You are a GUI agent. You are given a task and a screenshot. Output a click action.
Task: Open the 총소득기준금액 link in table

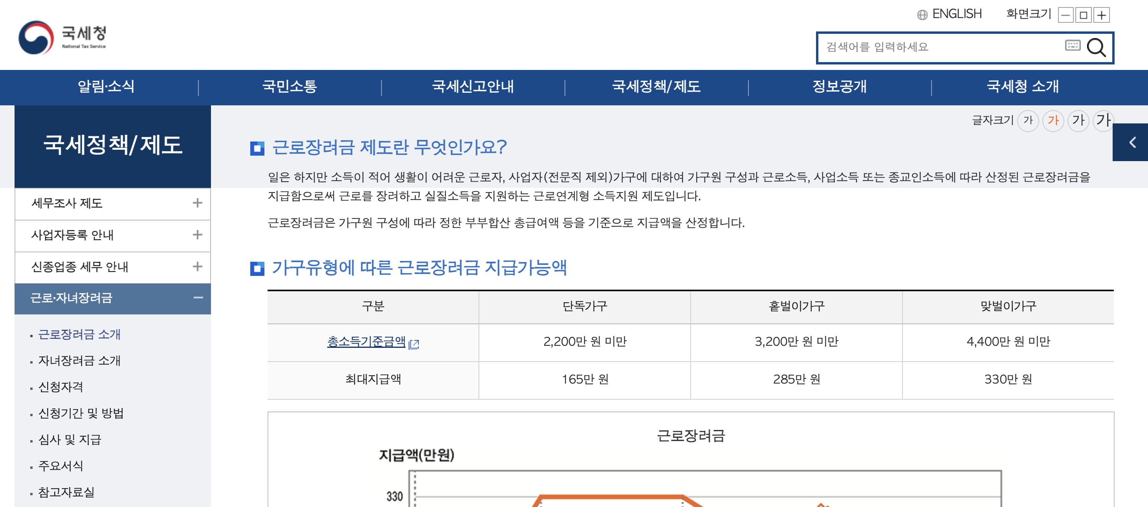(366, 342)
